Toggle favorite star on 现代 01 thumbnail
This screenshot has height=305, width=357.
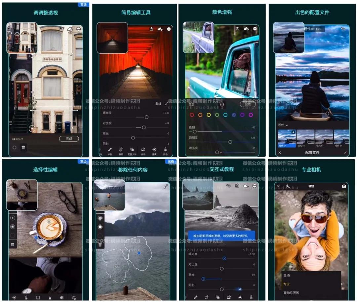point(293,132)
